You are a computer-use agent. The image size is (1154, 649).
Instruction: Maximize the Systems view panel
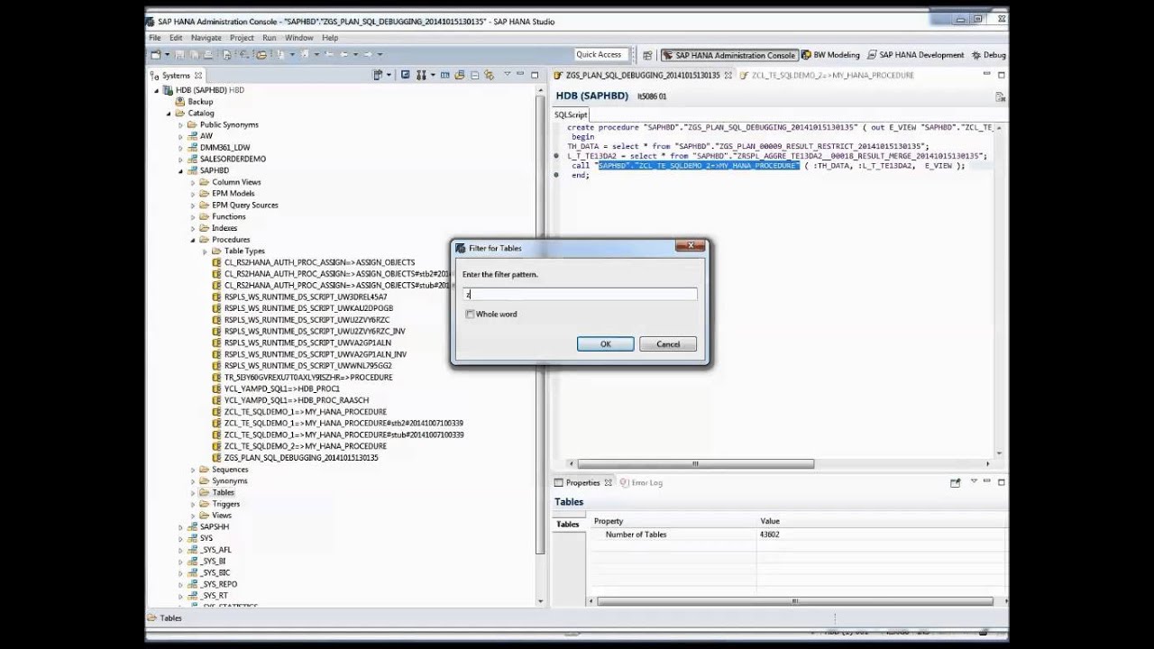pyautogui.click(x=535, y=76)
